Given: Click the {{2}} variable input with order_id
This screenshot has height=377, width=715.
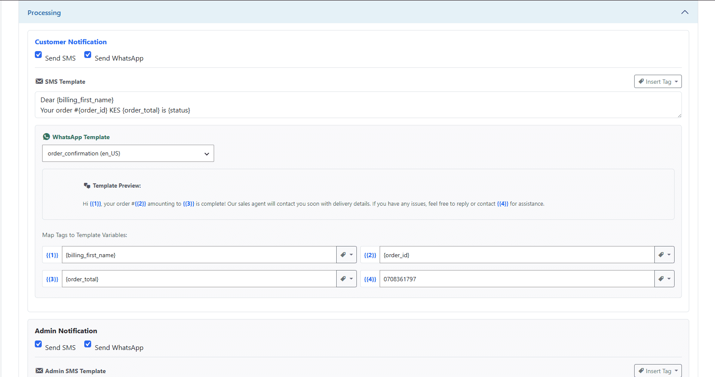Looking at the screenshot, I should tap(517, 255).
